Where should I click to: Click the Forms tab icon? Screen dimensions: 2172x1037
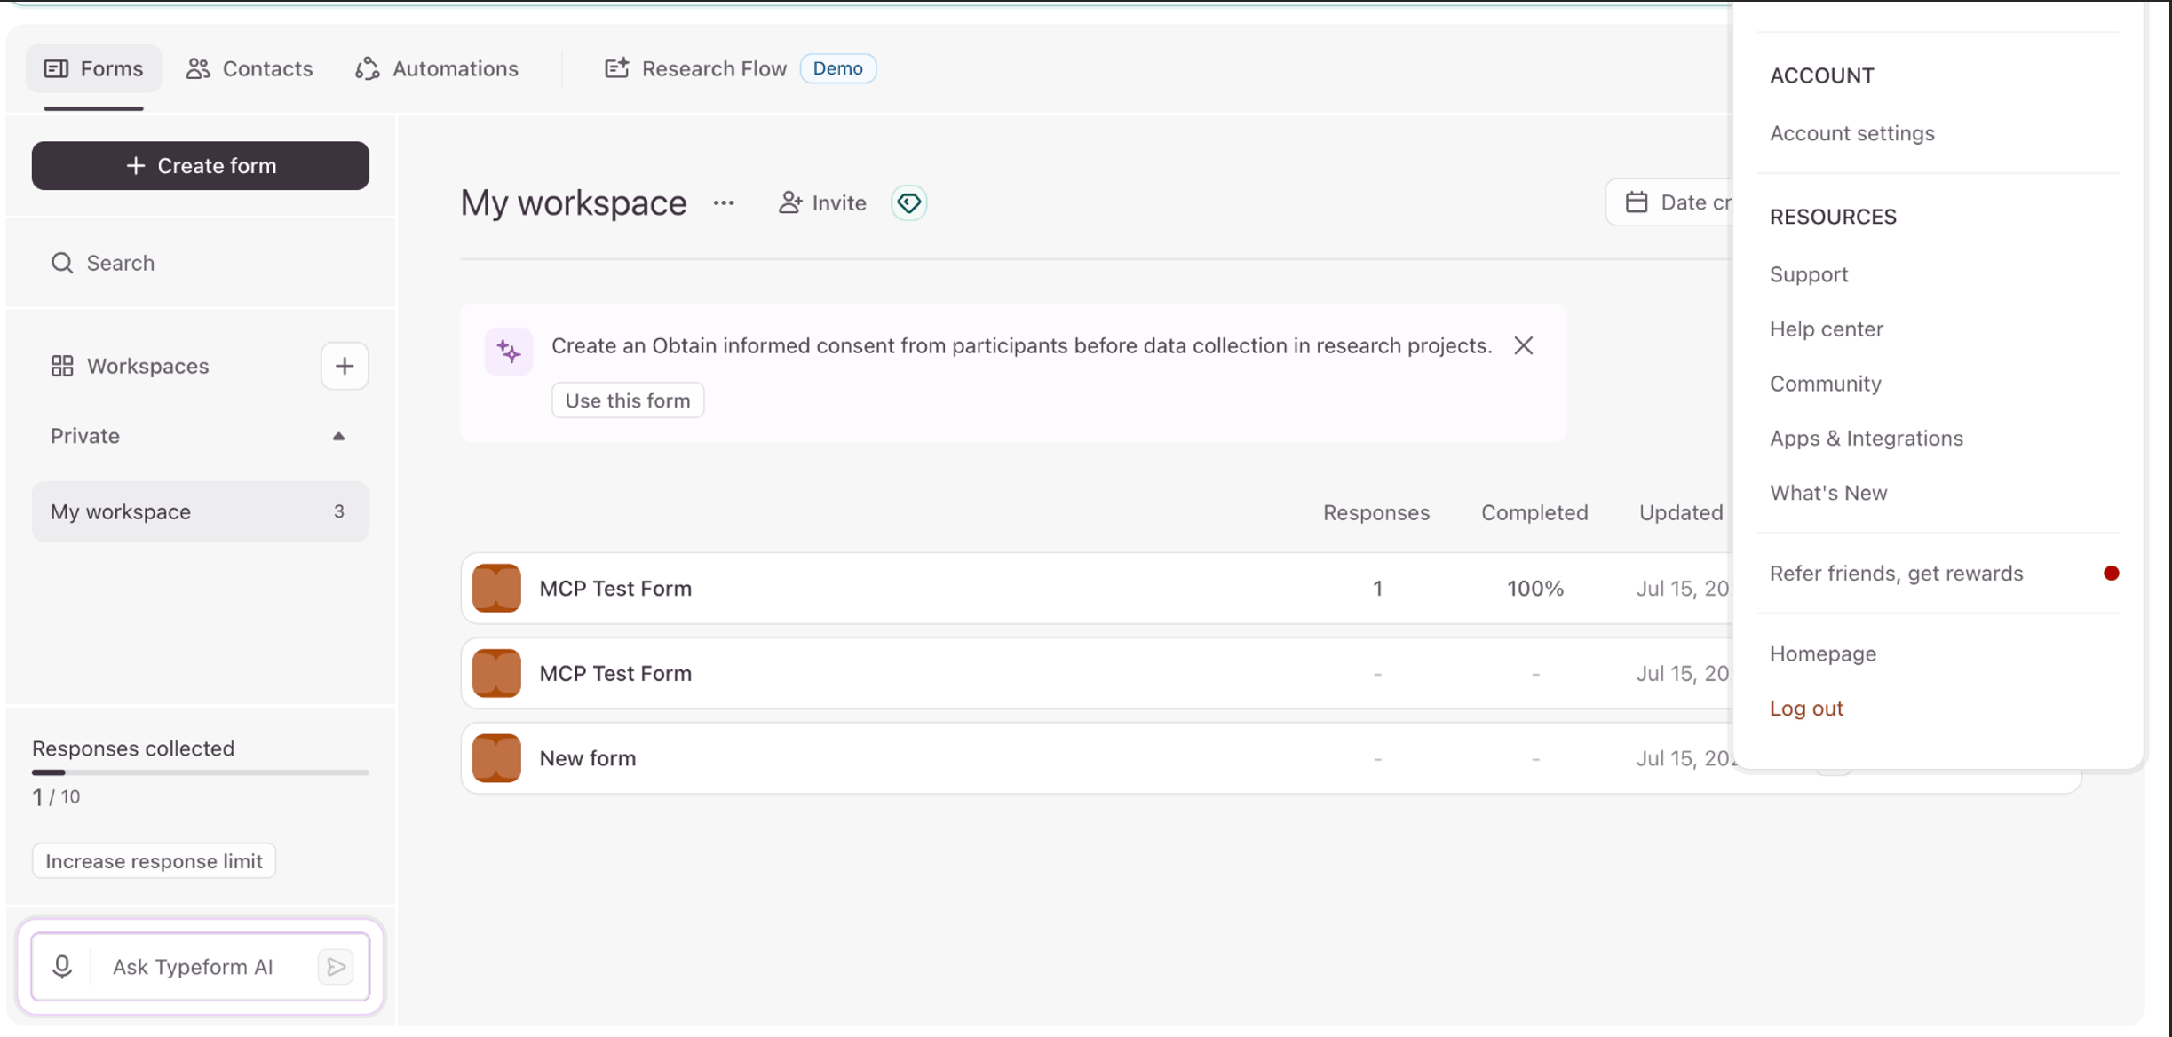point(56,68)
